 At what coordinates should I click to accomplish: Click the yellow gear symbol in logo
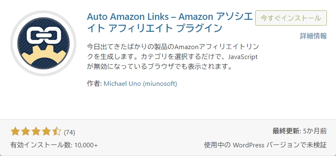pos(44,54)
